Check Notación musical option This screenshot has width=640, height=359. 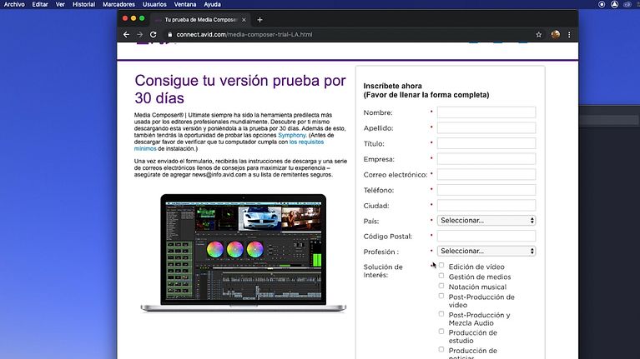[x=441, y=286]
